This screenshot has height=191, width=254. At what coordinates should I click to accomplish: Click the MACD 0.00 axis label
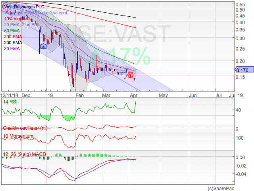coord(240,158)
